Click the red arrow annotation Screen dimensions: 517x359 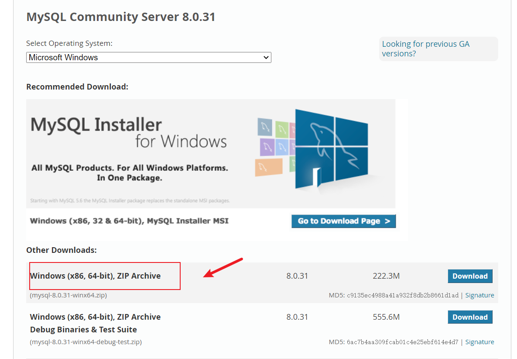click(x=223, y=268)
